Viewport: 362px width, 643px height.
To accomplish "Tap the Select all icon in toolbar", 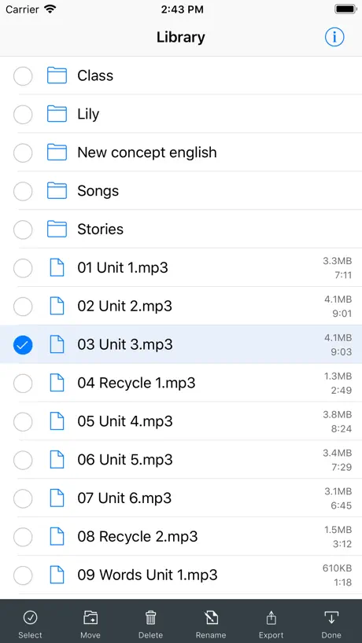I will coord(30,617).
